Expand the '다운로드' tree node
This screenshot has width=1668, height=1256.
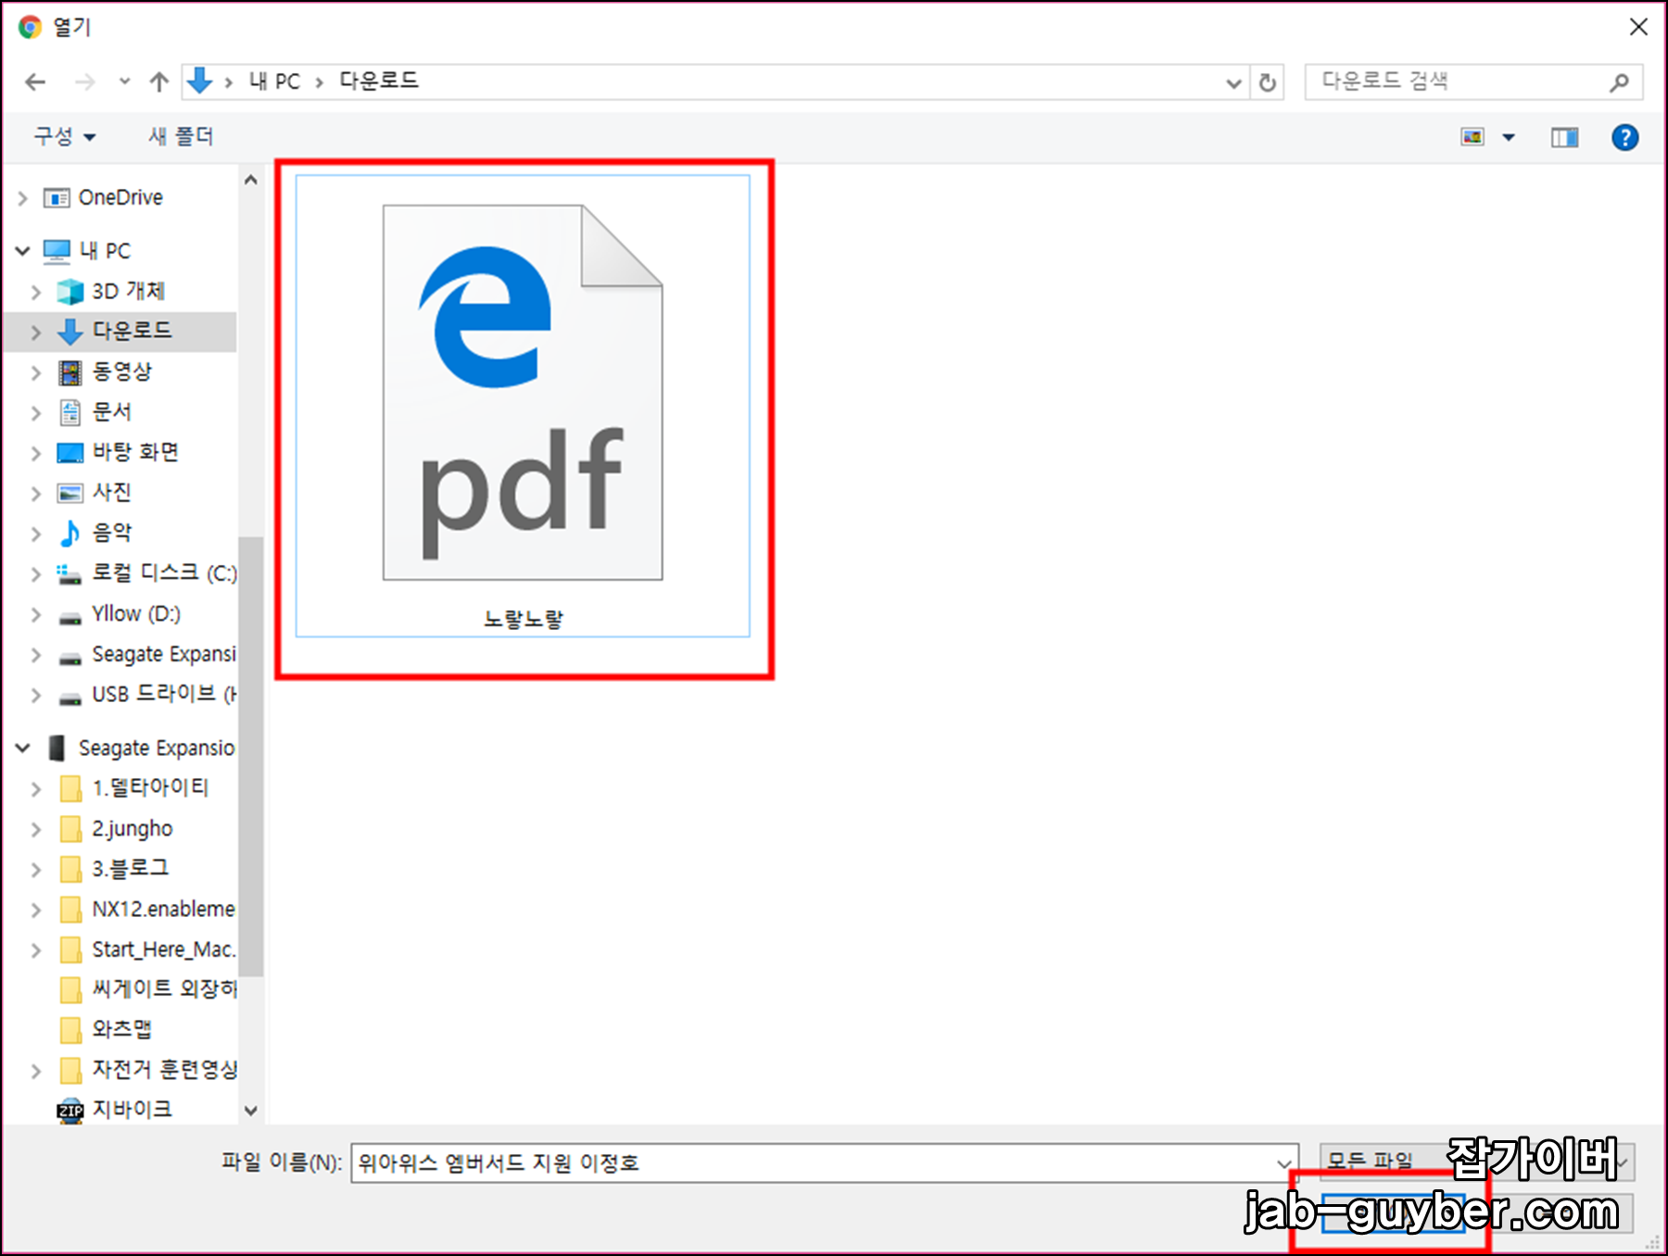pyautogui.click(x=35, y=332)
